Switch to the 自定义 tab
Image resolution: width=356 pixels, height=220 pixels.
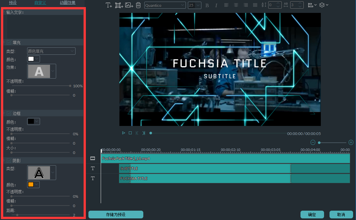click(x=40, y=3)
